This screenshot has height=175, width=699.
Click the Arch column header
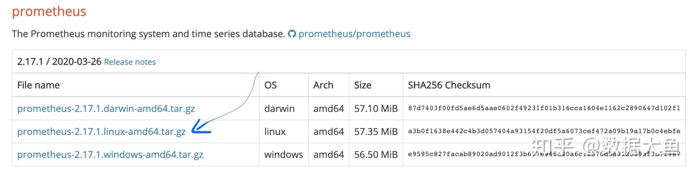click(323, 85)
